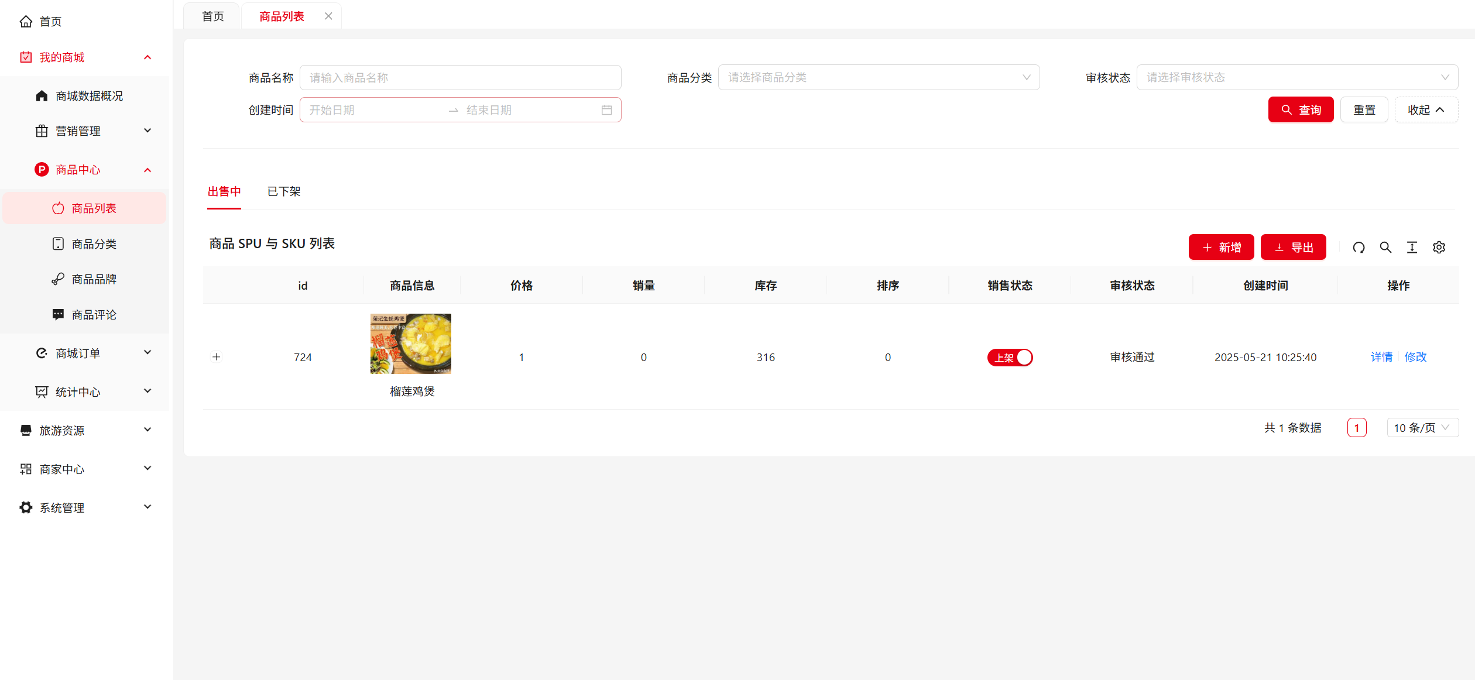Open the 商品分类 filter dropdown
This screenshot has width=1475, height=680.
[878, 77]
